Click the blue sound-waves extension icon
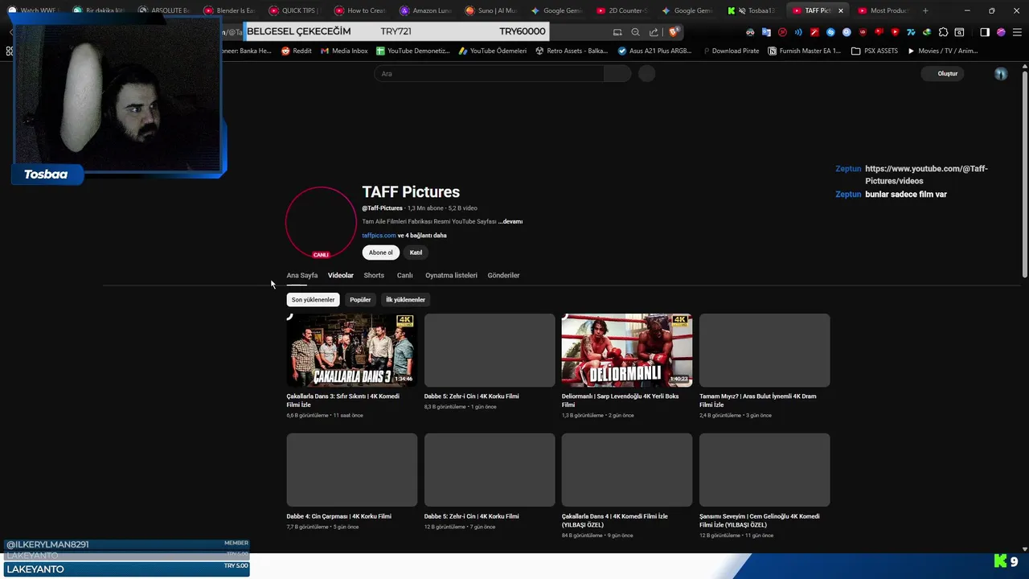Viewport: 1029px width, 579px height. pos(798,32)
